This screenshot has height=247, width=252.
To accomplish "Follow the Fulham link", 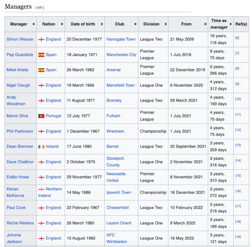I will pyautogui.click(x=113, y=116).
